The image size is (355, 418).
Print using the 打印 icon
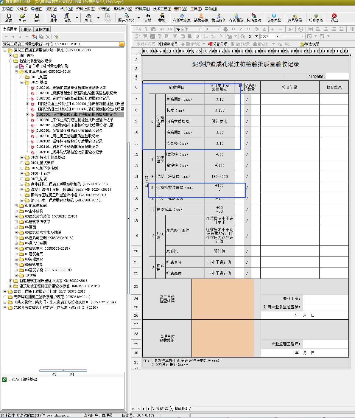tap(88, 18)
